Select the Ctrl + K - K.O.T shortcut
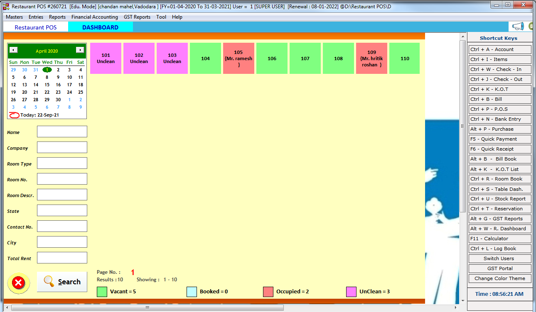536x312 pixels. pyautogui.click(x=500, y=89)
